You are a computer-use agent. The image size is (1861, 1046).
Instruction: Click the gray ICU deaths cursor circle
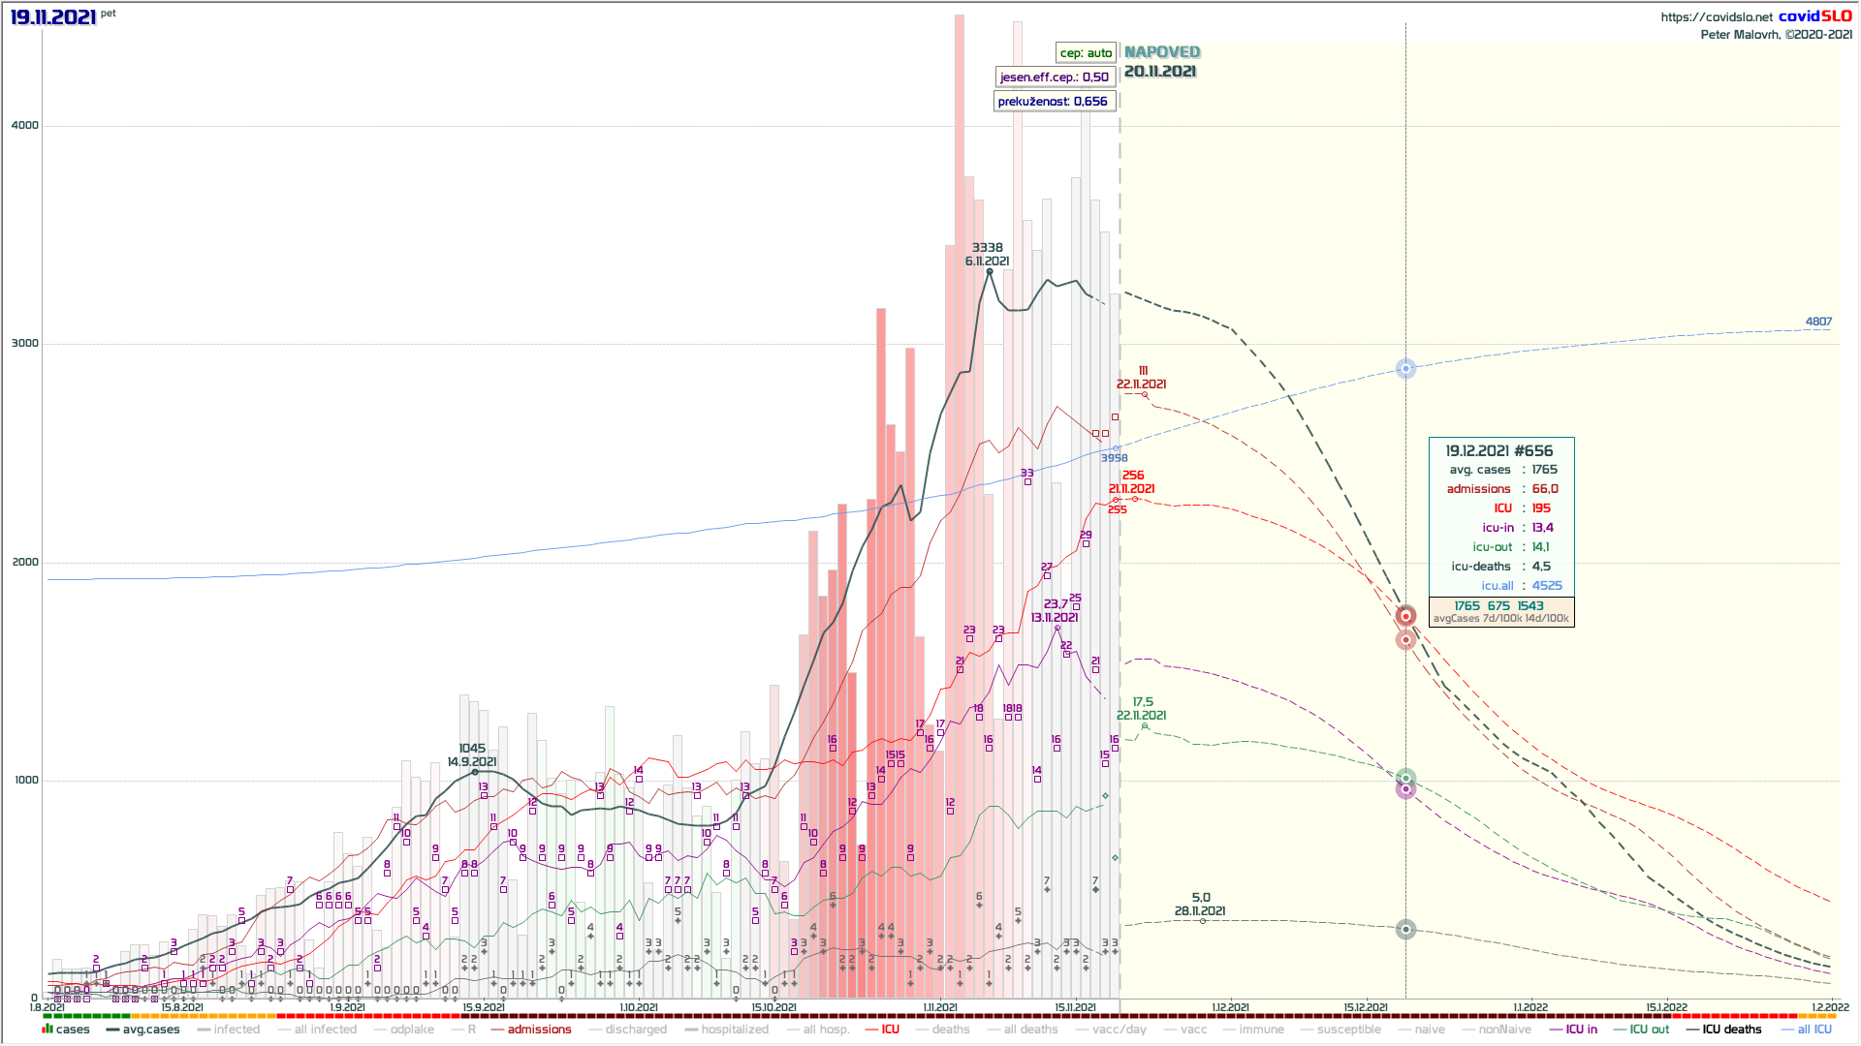1405,930
